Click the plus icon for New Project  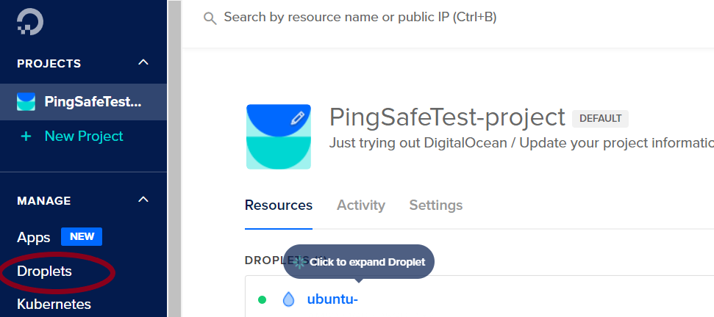coord(26,136)
